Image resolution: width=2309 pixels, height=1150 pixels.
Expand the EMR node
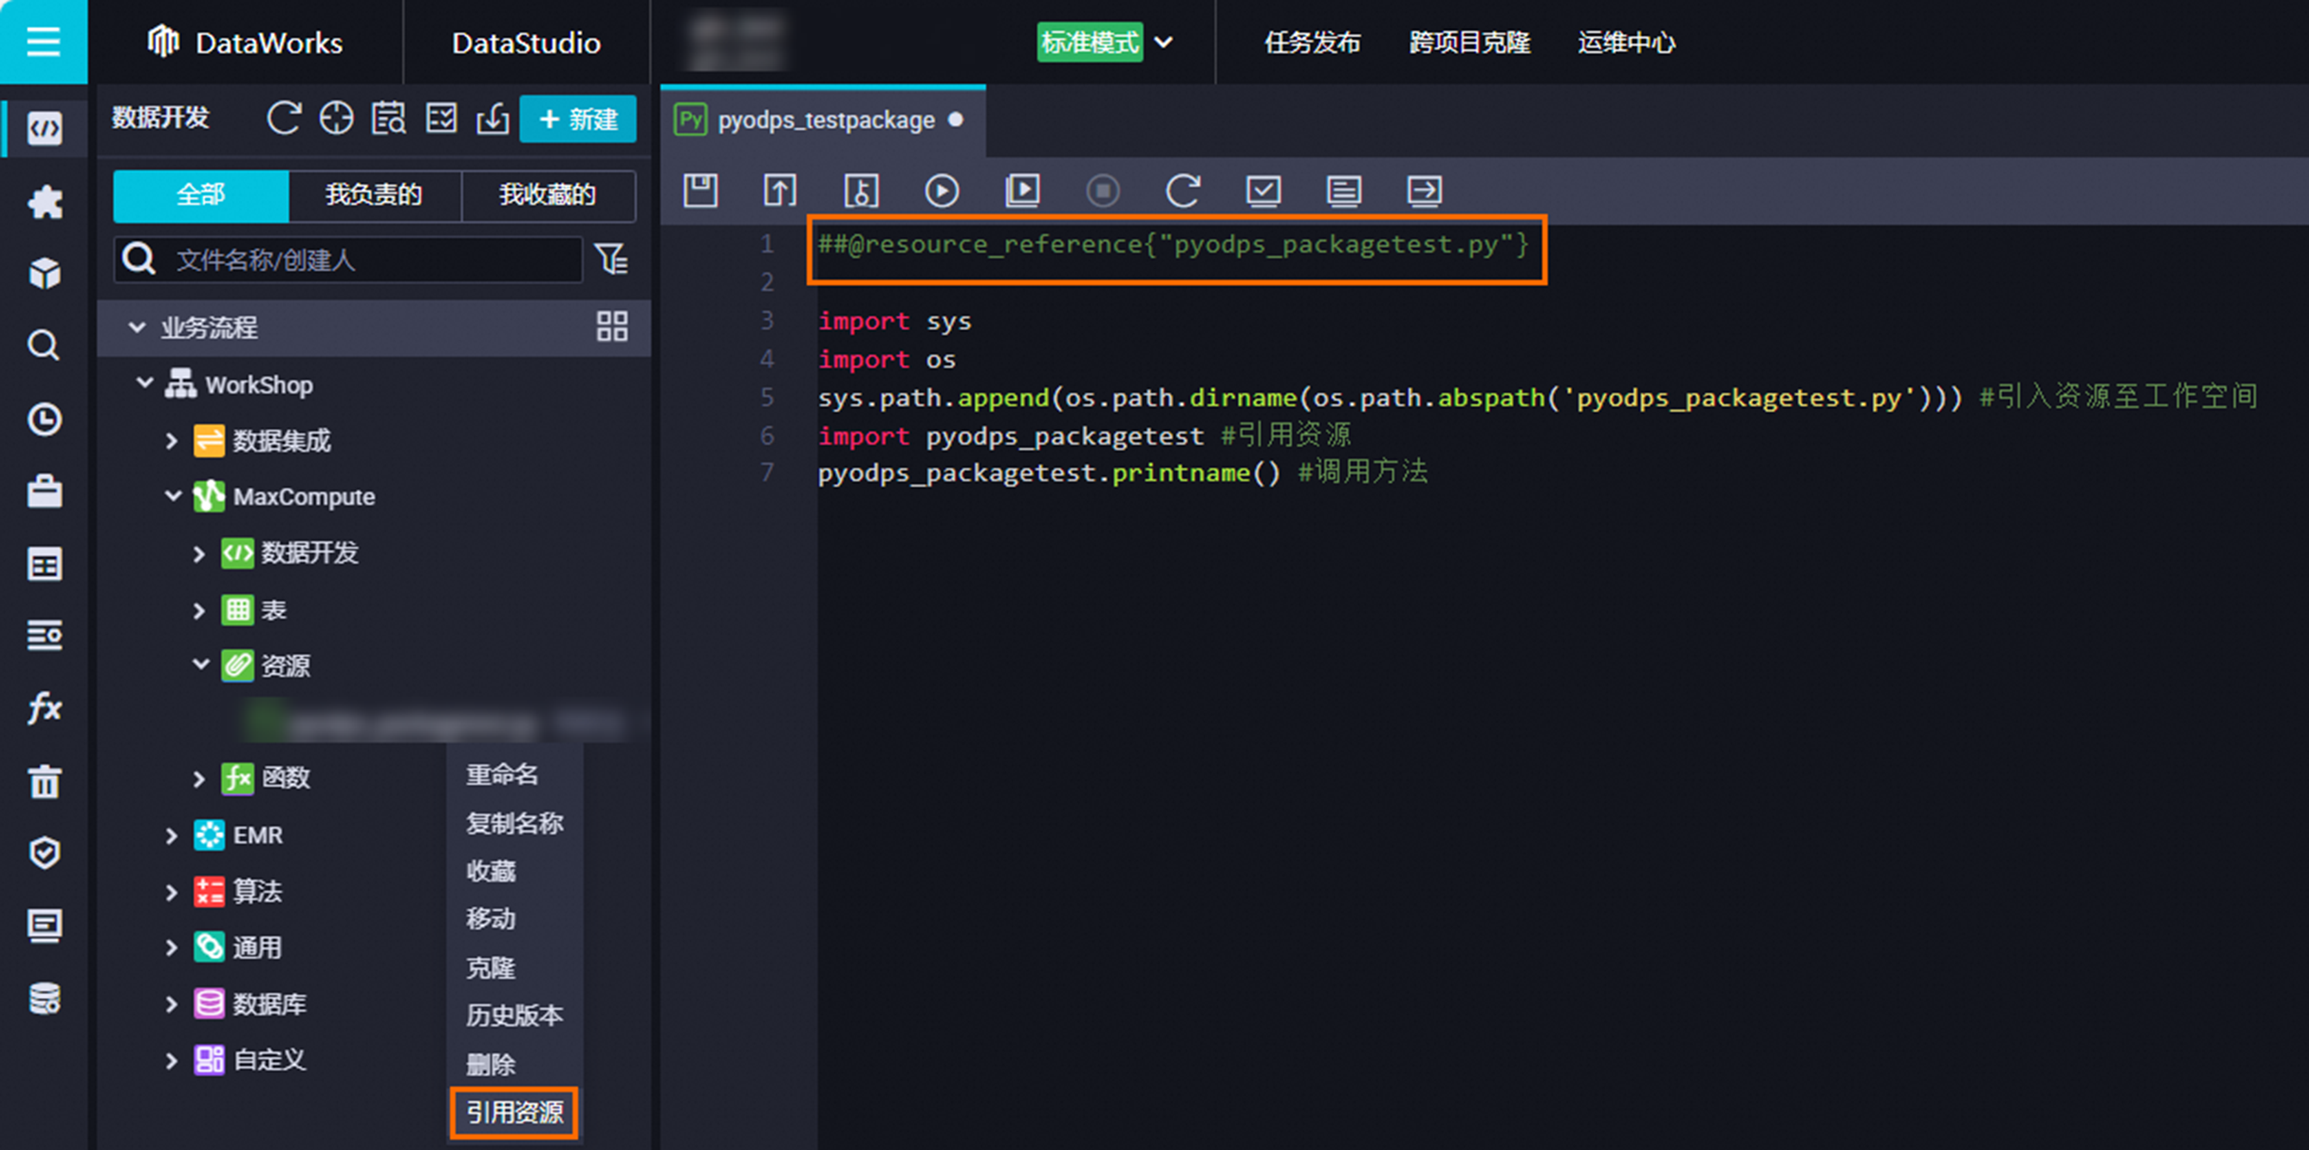171,836
